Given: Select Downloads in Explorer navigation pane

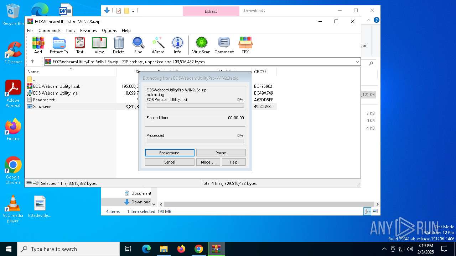Looking at the screenshot, I should tap(137, 202).
